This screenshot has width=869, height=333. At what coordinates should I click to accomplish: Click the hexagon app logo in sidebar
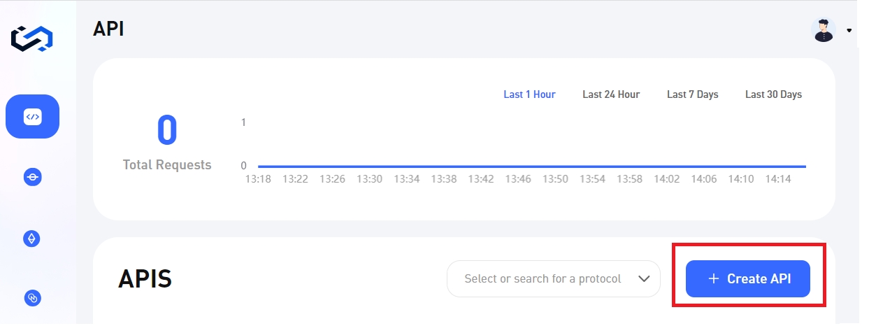tap(32, 39)
